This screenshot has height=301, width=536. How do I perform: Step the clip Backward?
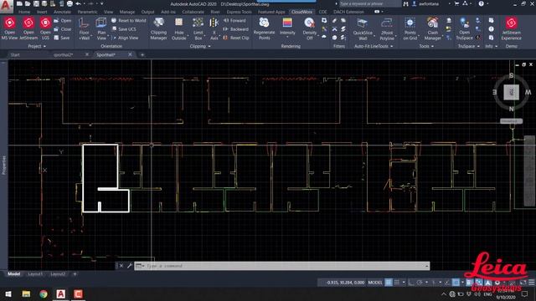coord(235,29)
